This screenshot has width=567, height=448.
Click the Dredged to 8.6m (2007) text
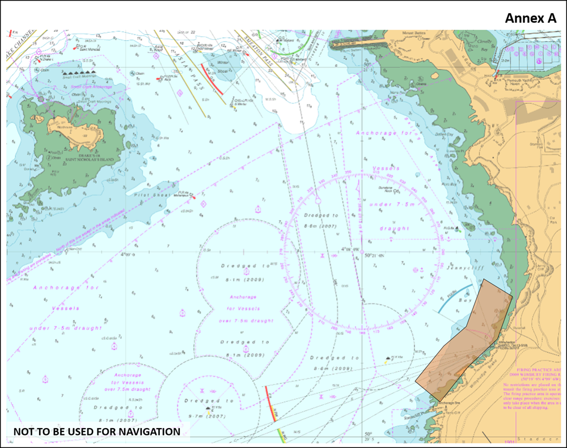point(320,221)
